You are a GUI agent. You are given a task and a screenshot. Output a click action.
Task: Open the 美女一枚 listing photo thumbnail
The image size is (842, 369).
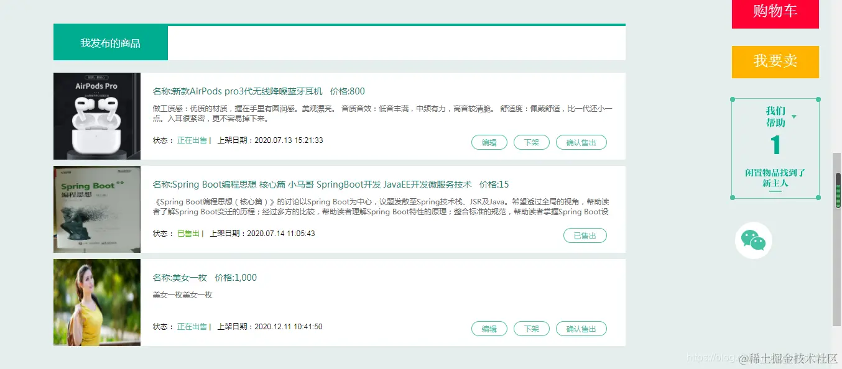pos(97,303)
